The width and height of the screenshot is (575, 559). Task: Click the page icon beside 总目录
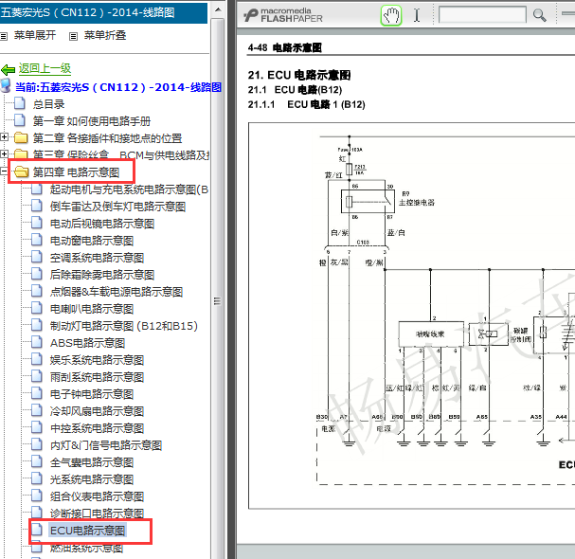point(20,103)
